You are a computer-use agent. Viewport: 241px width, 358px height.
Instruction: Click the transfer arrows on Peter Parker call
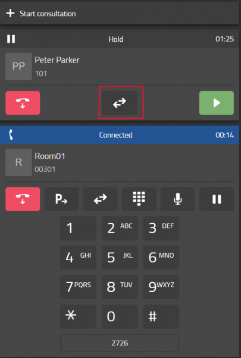point(120,103)
